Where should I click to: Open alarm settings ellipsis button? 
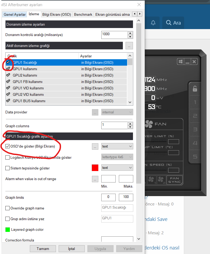95,179
